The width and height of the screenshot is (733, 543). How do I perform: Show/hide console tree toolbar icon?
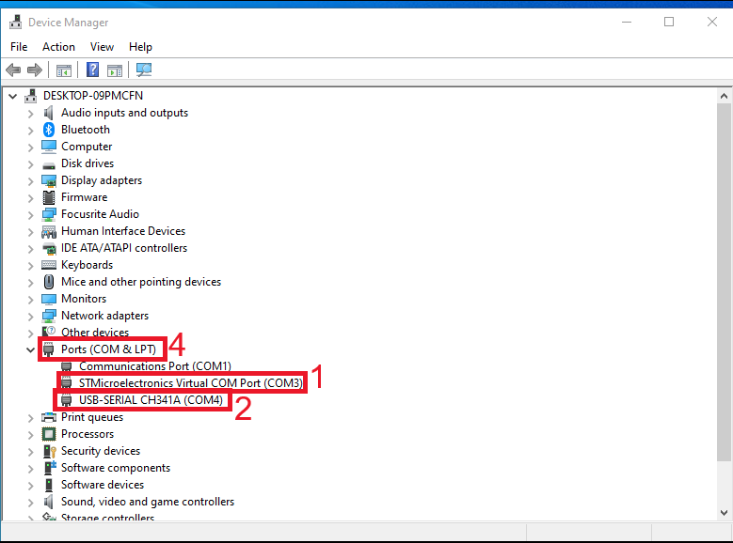[64, 70]
